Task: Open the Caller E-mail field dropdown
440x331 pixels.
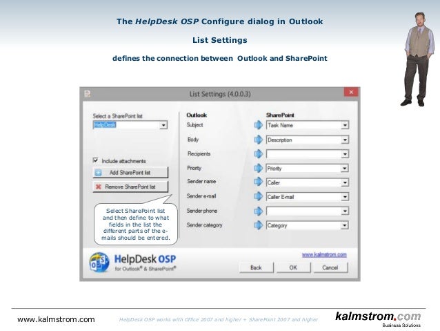Action: 345,197
